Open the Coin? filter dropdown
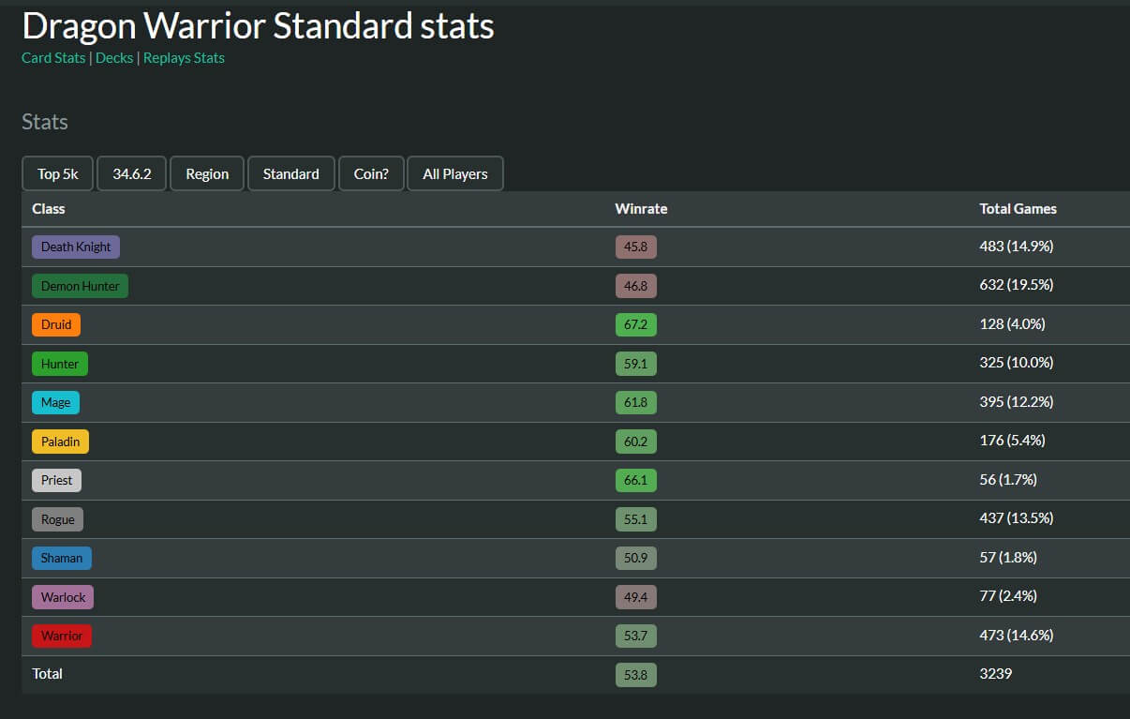The width and height of the screenshot is (1130, 719). point(371,173)
